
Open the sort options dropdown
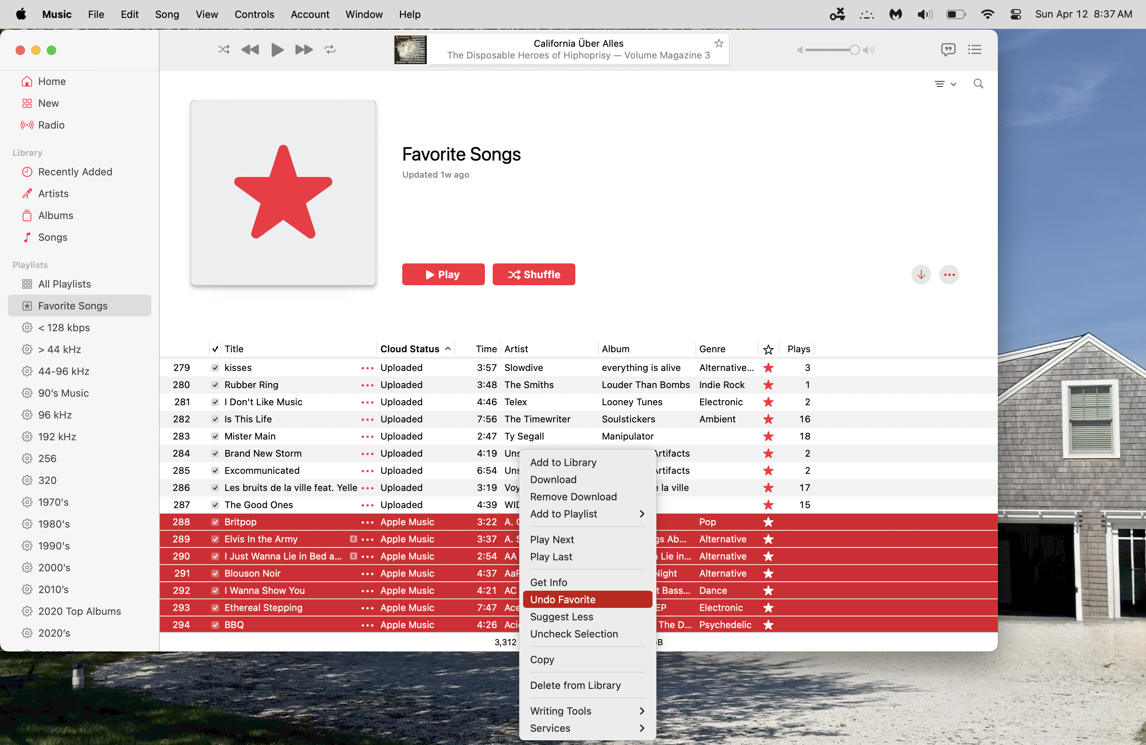pyautogui.click(x=945, y=84)
